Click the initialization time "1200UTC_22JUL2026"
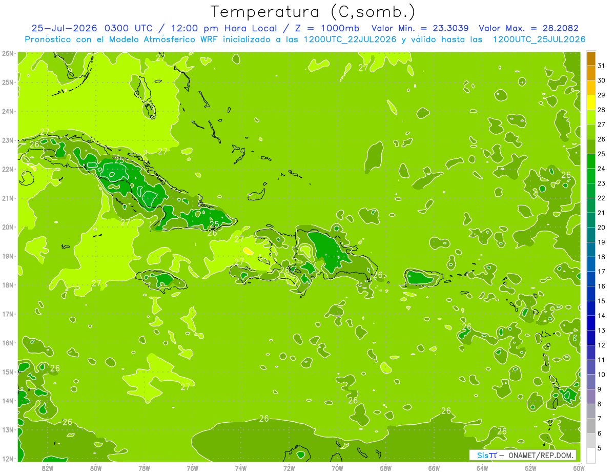This screenshot has width=615, height=475. (350, 39)
